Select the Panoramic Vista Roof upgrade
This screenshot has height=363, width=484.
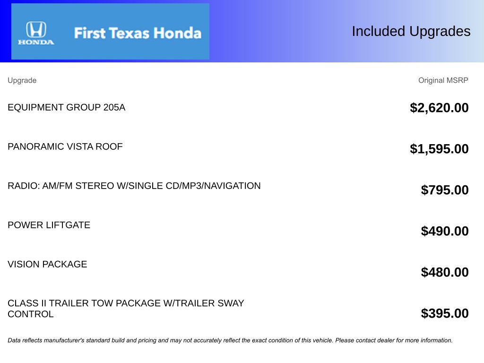[65, 147]
